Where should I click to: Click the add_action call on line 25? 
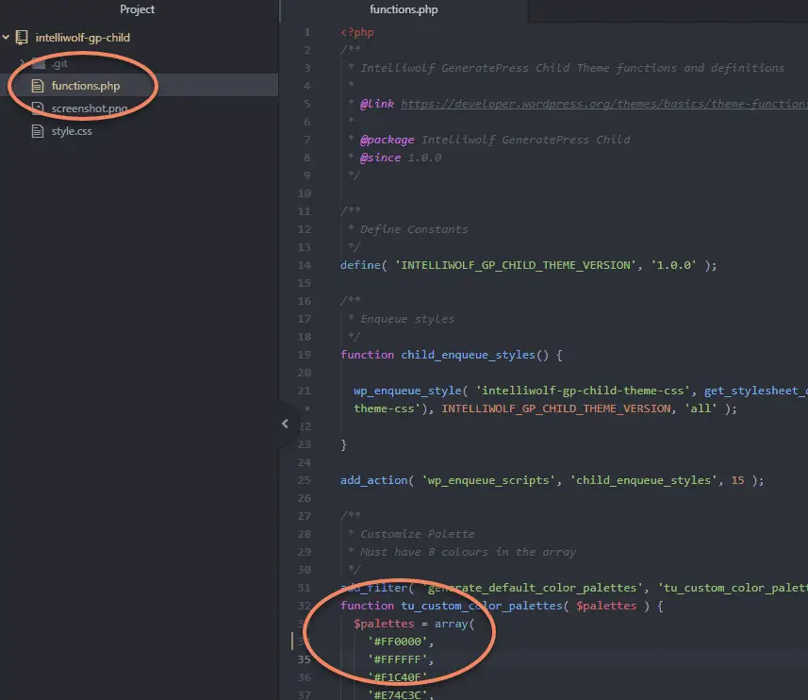coord(373,480)
